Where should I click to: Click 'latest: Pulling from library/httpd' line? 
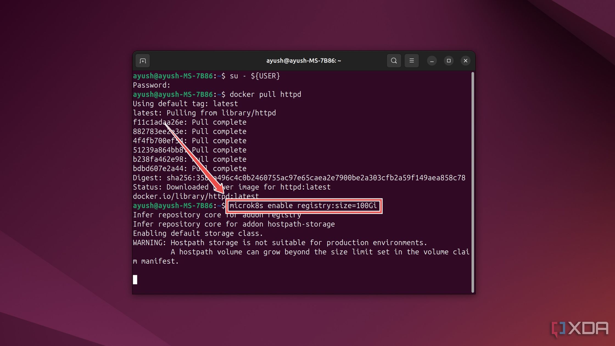click(x=204, y=113)
